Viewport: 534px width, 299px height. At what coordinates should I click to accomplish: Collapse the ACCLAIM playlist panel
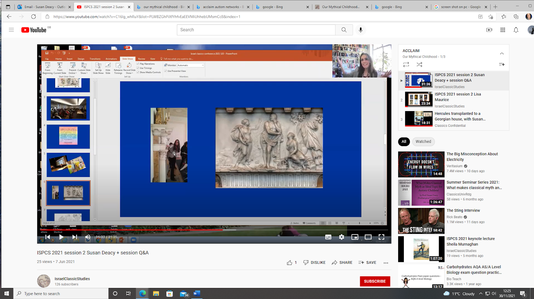pyautogui.click(x=502, y=53)
